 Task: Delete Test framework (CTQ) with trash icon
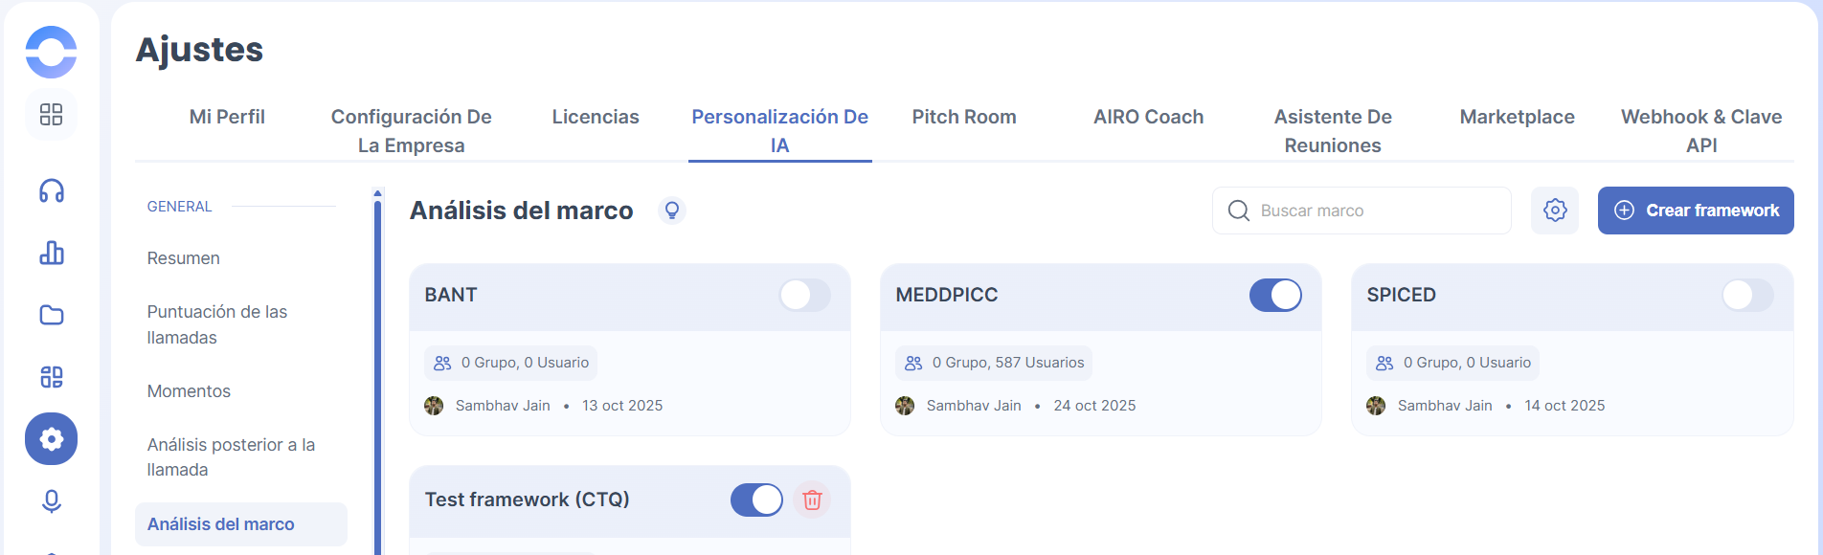click(x=812, y=499)
